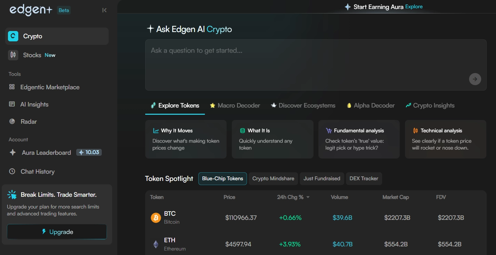Click the Upgrade button

tap(57, 232)
